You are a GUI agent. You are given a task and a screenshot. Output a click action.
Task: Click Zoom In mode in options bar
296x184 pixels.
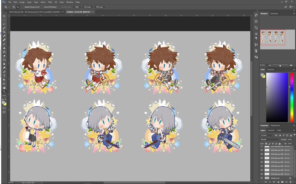click(x=14, y=7)
